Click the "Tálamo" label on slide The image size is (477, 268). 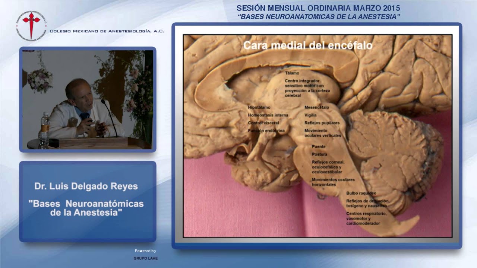pyautogui.click(x=292, y=73)
